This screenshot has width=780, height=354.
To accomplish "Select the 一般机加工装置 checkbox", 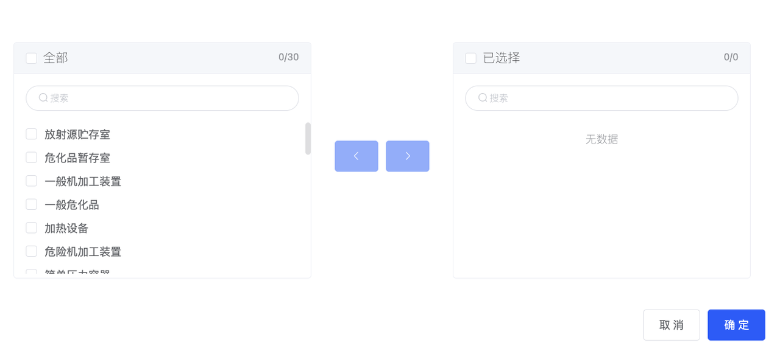I will point(32,181).
